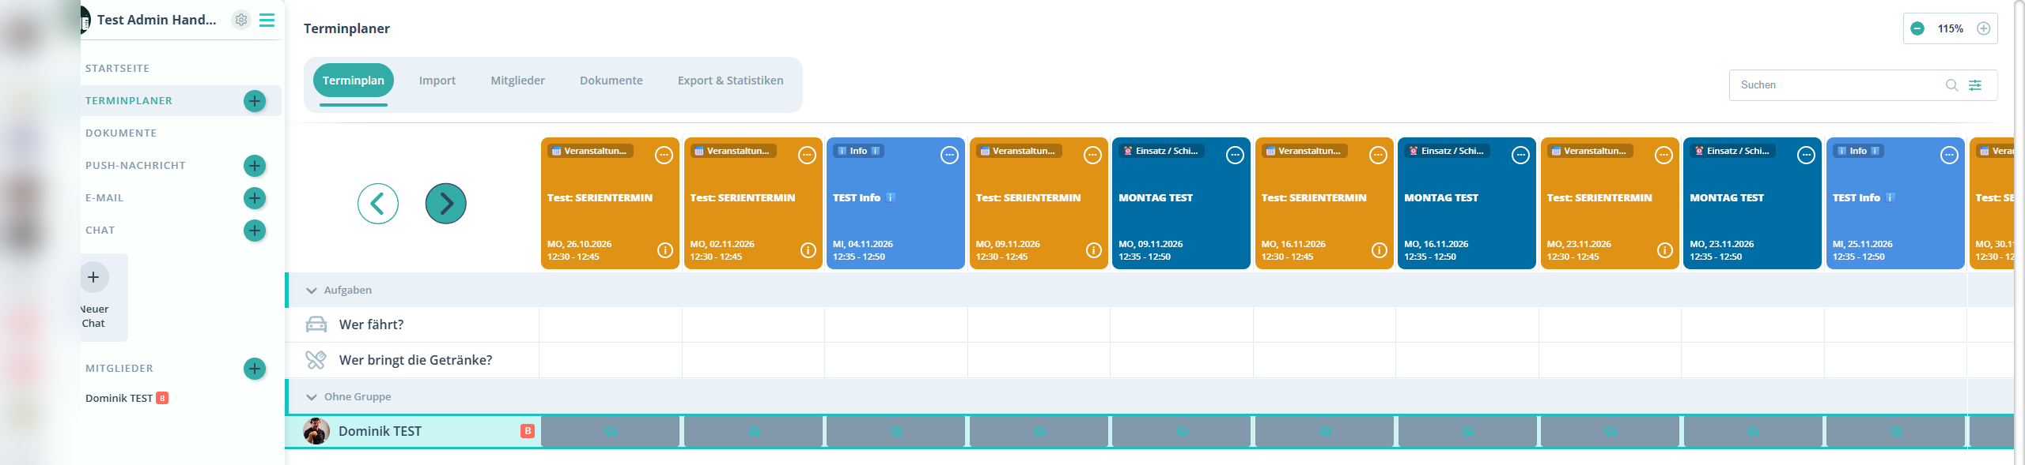This screenshot has height=465, width=2025.
Task: Click the info icon on the 16.11.2026 Serientermin card
Action: [x=1380, y=250]
